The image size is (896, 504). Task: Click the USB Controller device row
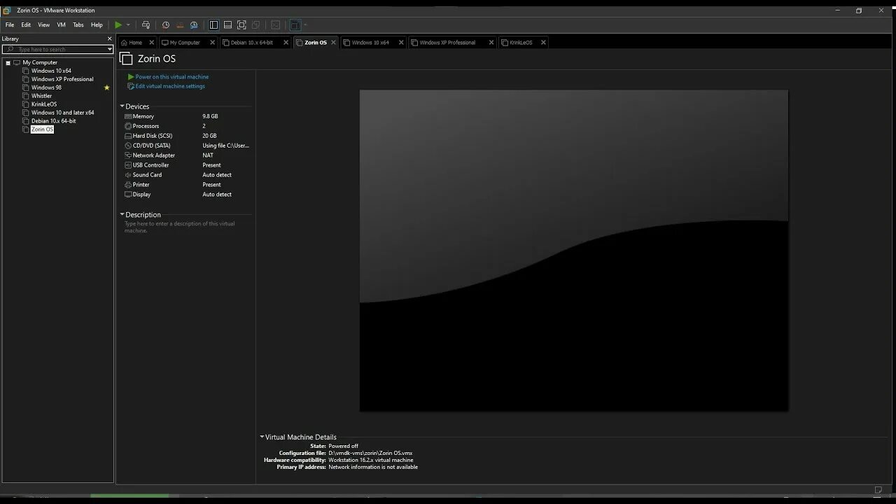pos(187,165)
